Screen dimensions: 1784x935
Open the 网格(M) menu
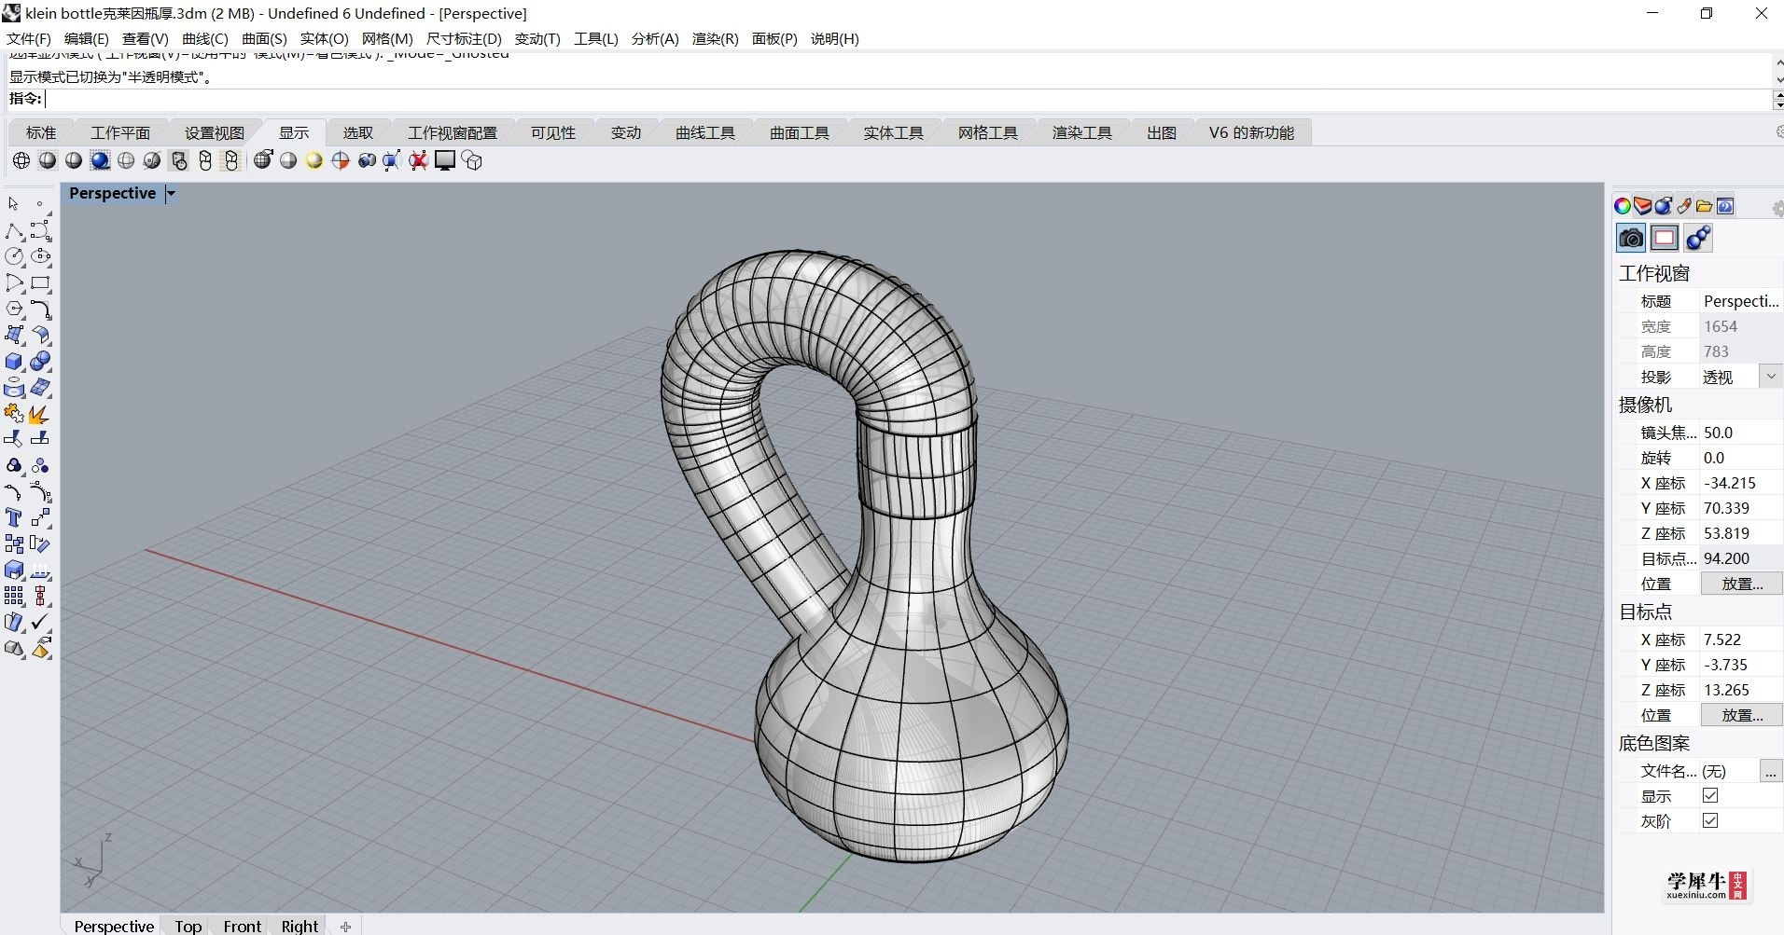(x=387, y=39)
